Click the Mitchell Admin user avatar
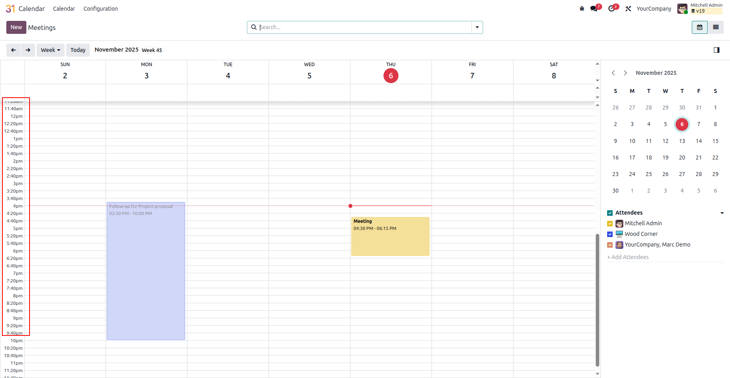The width and height of the screenshot is (730, 378). (x=682, y=9)
